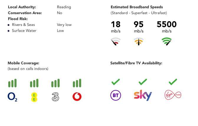Click the 5500 mb/s speed value

click(x=167, y=27)
